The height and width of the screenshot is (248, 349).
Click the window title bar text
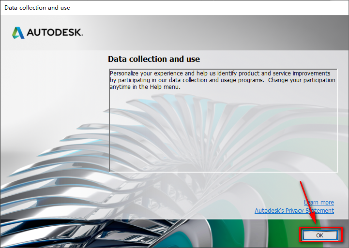point(36,8)
